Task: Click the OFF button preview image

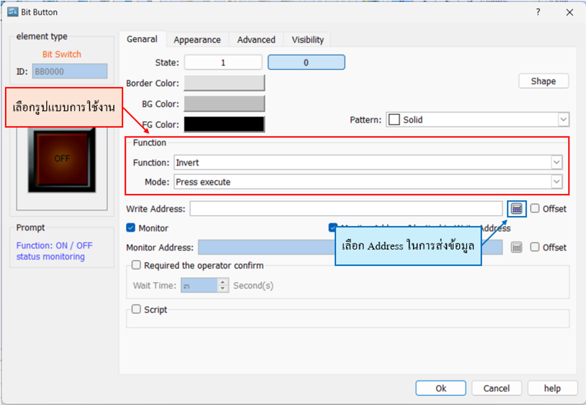Action: 62,159
